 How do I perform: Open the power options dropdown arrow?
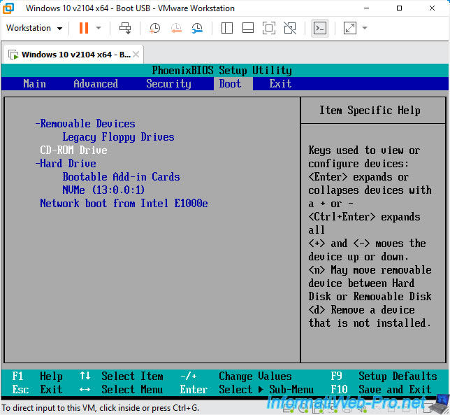pos(99,28)
